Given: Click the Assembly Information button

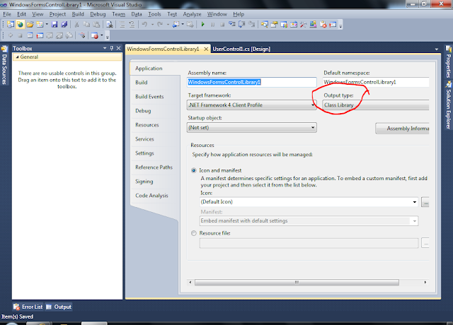Looking at the screenshot, I should tap(402, 129).
